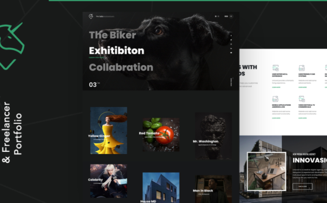The height and width of the screenshot is (203, 327).
Task: Open the Explore Case Study link
Action: point(96,58)
